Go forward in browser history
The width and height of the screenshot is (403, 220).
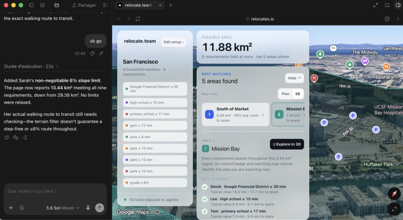(128, 19)
